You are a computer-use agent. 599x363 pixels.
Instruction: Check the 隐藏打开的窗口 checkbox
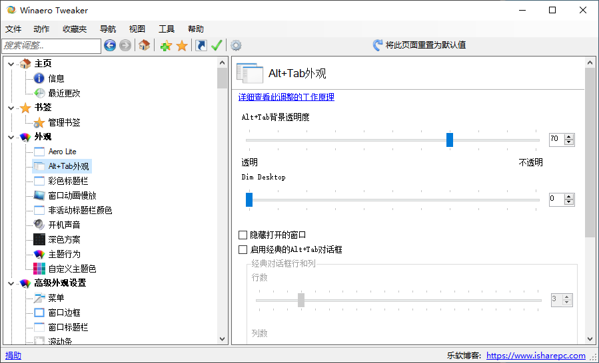pyautogui.click(x=243, y=235)
